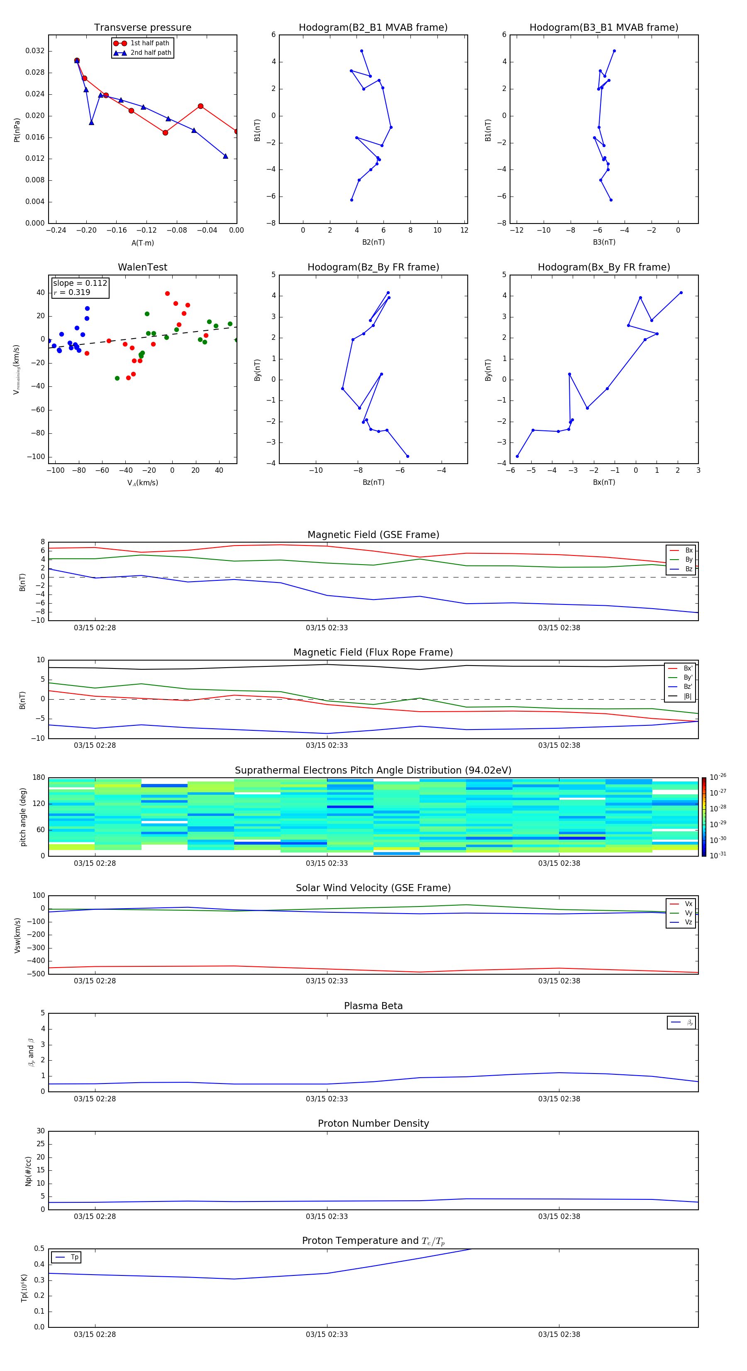Click the Bx' legend entry in flux rope plot
The height and width of the screenshot is (1371, 747).
point(680,668)
